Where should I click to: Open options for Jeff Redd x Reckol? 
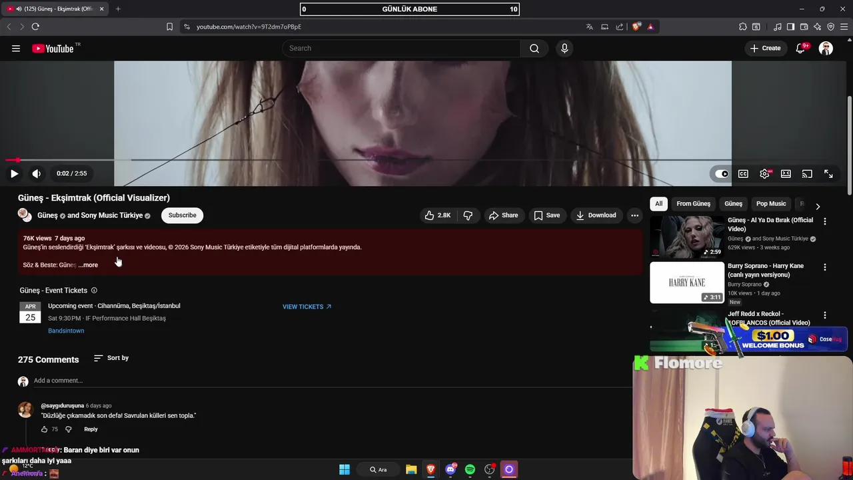tap(825, 315)
